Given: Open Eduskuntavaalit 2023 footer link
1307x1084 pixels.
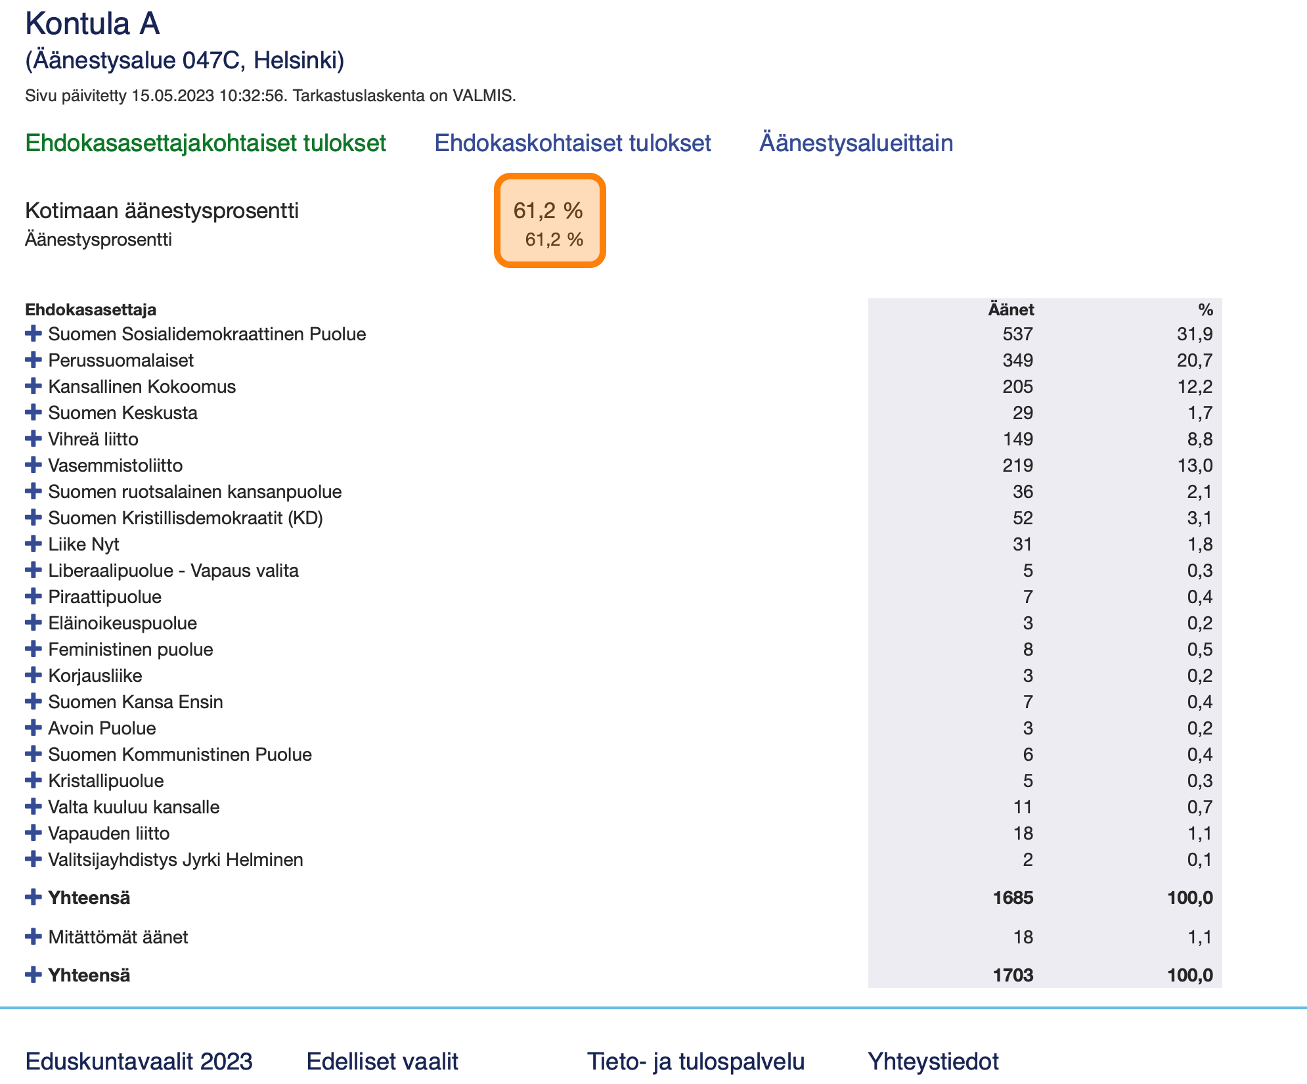Looking at the screenshot, I should pyautogui.click(x=139, y=1061).
